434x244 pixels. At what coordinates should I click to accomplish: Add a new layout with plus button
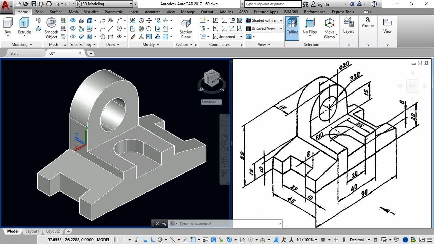pyautogui.click(x=68, y=231)
